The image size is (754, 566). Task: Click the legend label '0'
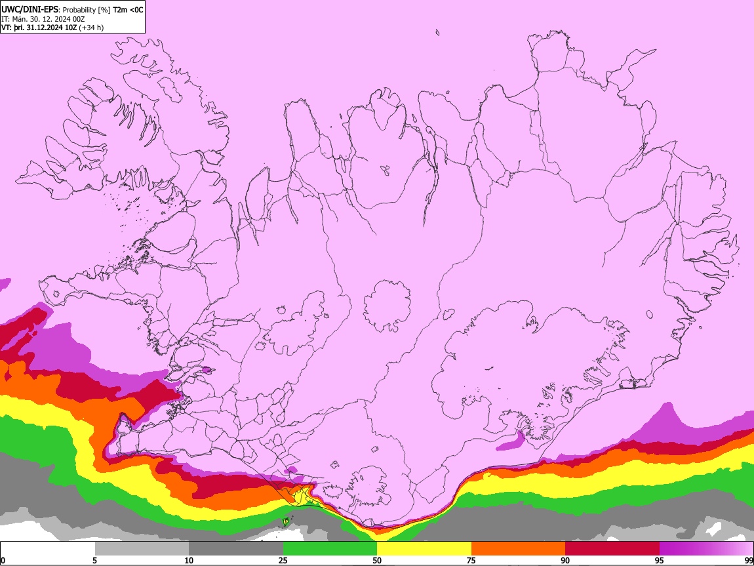(x=3, y=561)
